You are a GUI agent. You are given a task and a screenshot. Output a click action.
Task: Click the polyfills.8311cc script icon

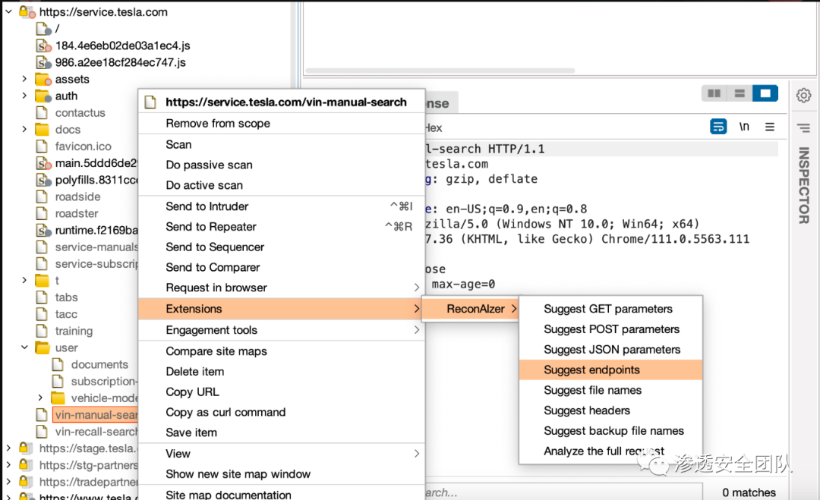[43, 181]
